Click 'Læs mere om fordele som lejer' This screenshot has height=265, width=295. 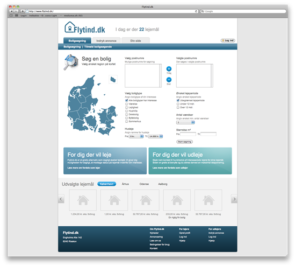point(84,168)
